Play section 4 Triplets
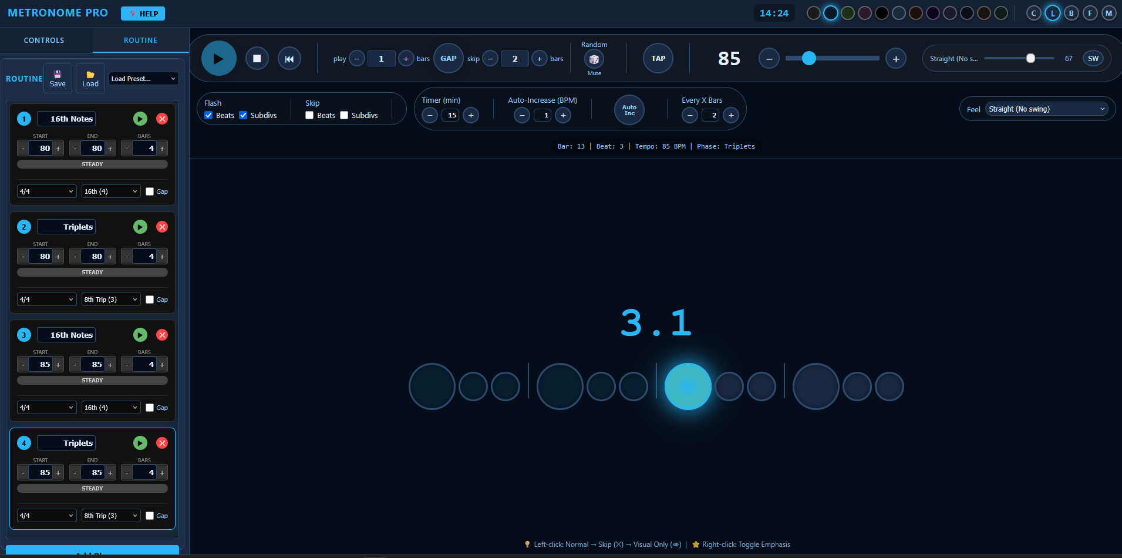Image resolution: width=1122 pixels, height=558 pixels. (140, 443)
